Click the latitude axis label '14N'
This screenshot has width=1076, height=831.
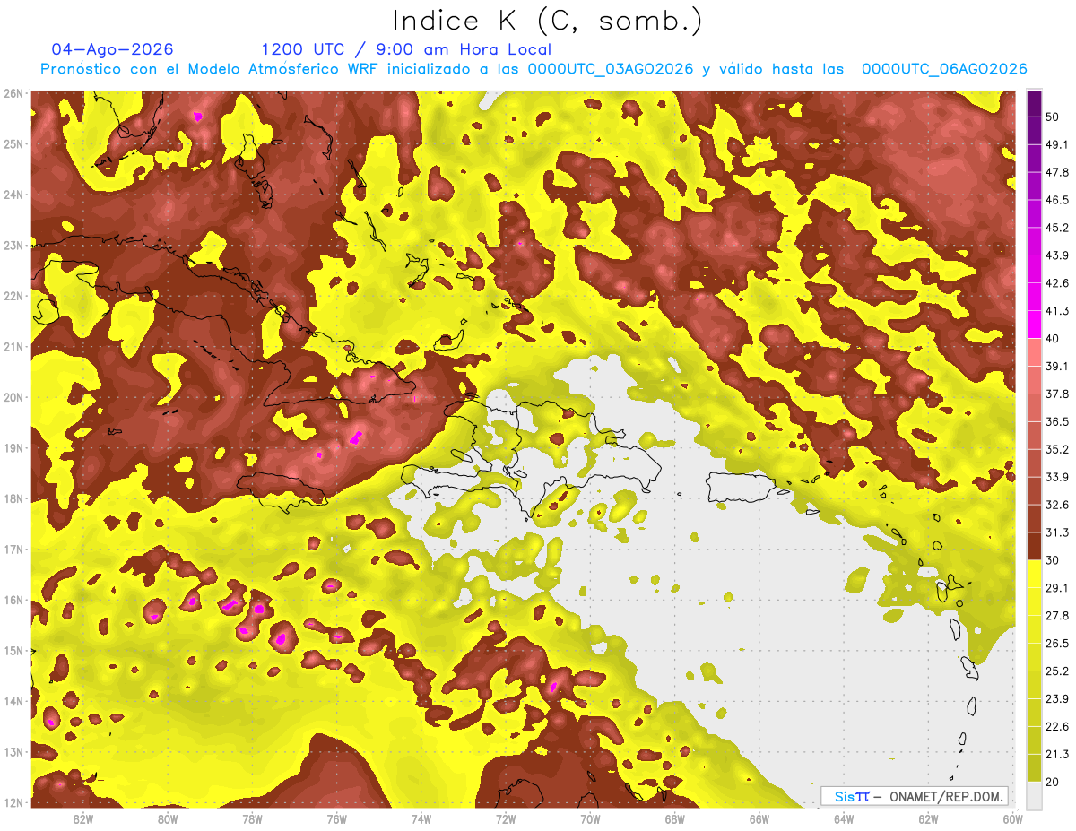(x=13, y=701)
